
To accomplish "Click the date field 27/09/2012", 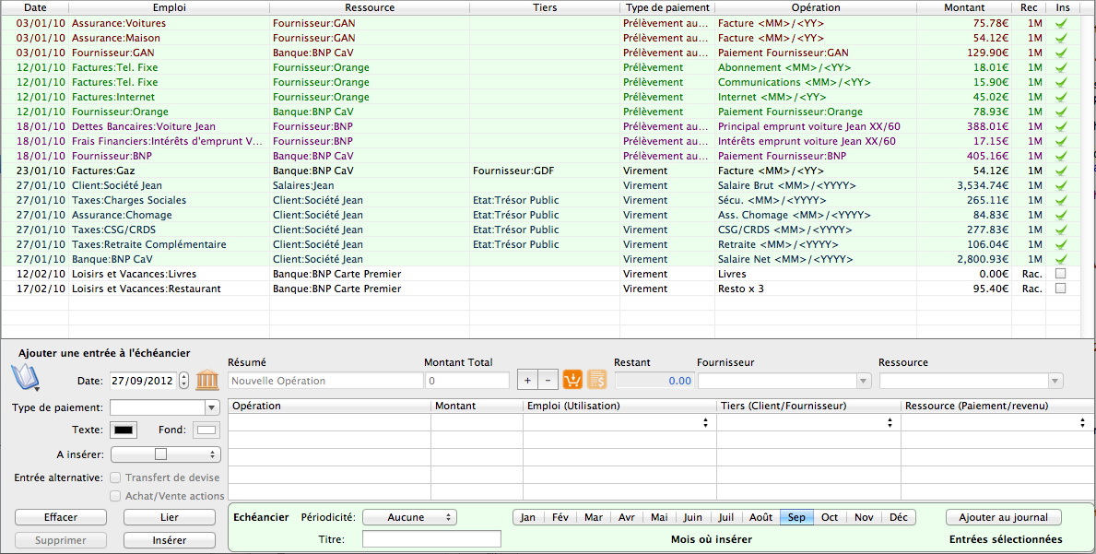I will pos(143,381).
